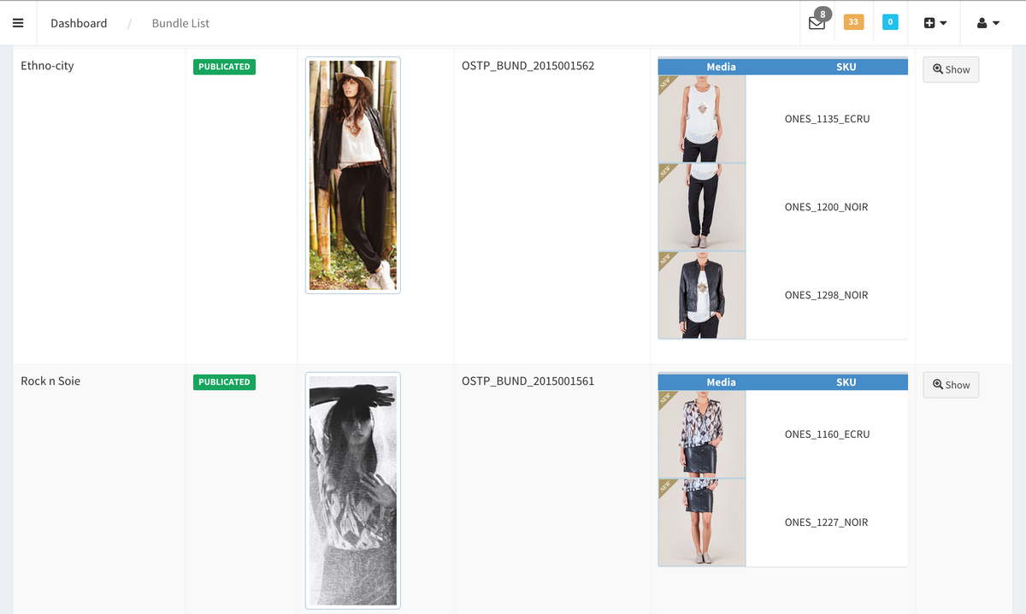Click the blue 0 counter badge
Image resolution: width=1026 pixels, height=614 pixels.
point(889,21)
